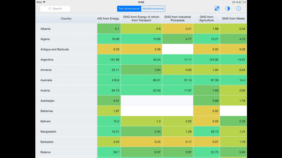
Task: Tap the magnifier icon in Search
Action: (x=50, y=9)
